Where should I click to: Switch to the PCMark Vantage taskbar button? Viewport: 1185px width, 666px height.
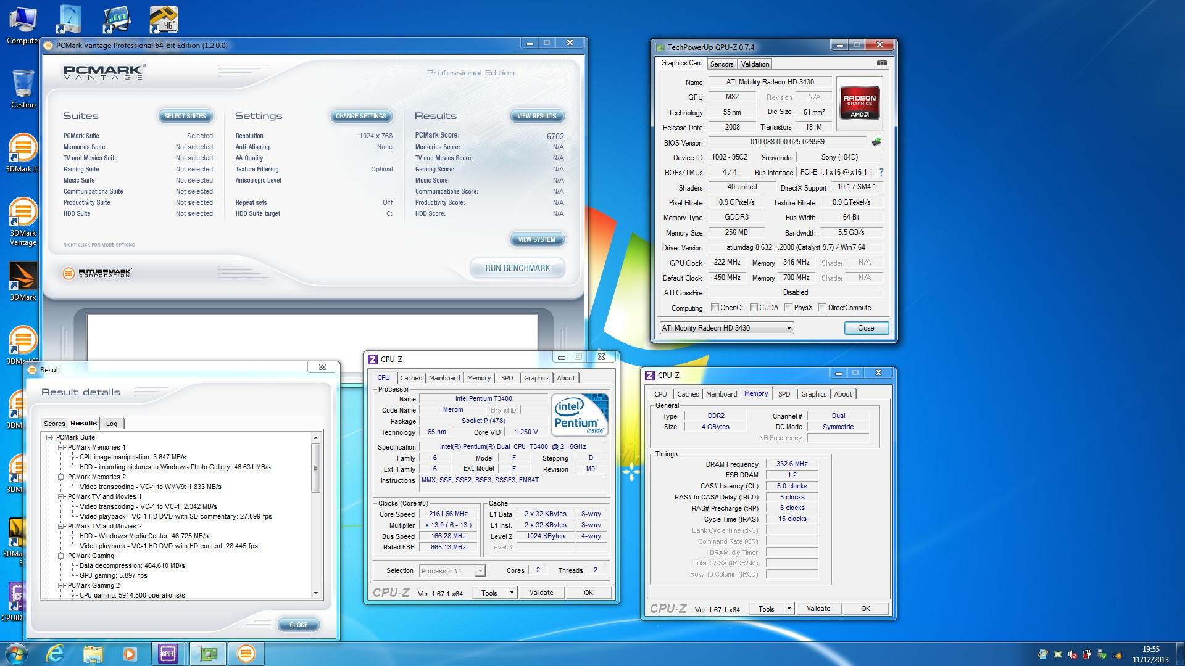(246, 654)
